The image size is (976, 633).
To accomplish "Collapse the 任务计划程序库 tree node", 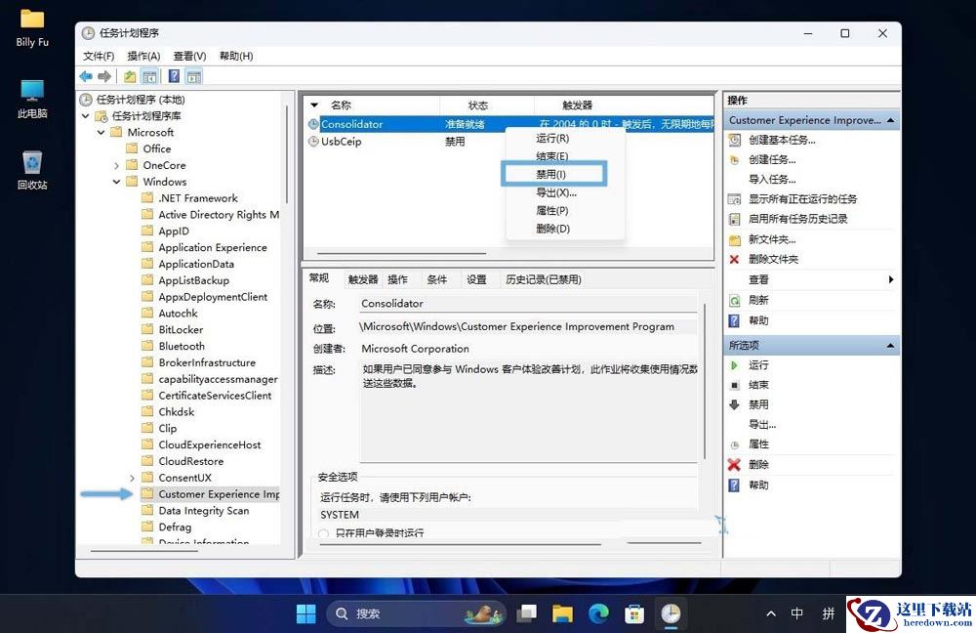I will (86, 116).
